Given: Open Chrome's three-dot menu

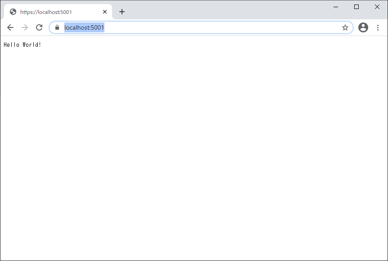Looking at the screenshot, I should (x=378, y=27).
